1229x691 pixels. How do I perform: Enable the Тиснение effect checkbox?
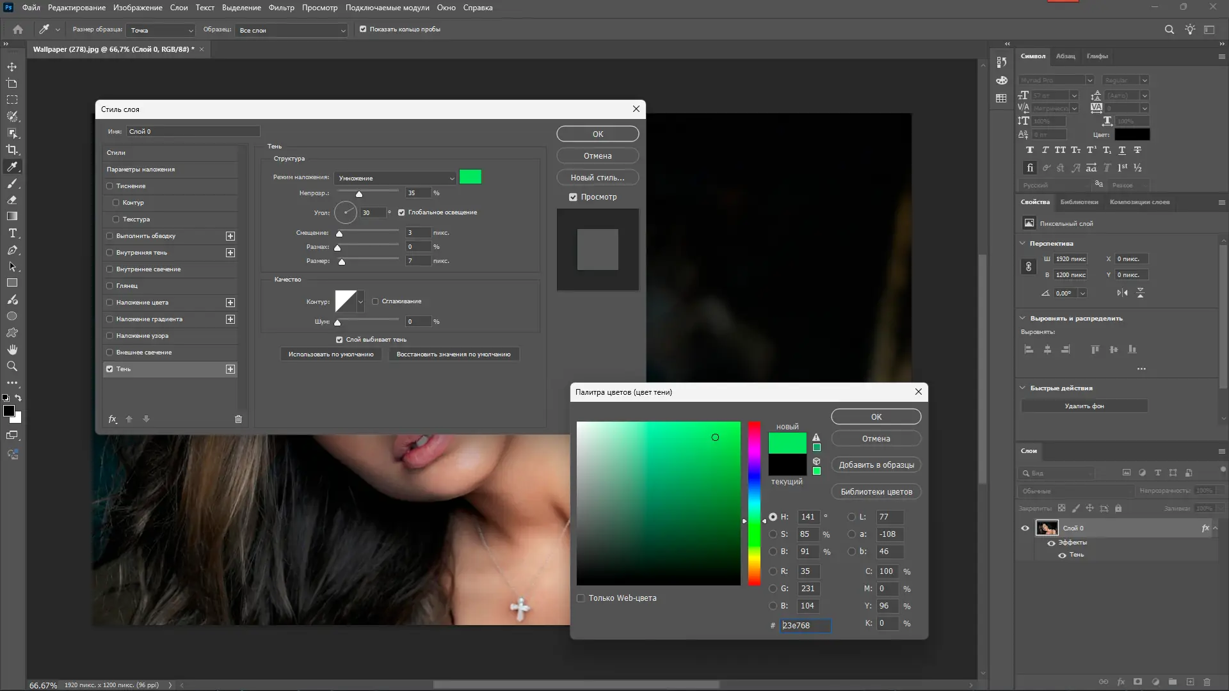click(109, 186)
